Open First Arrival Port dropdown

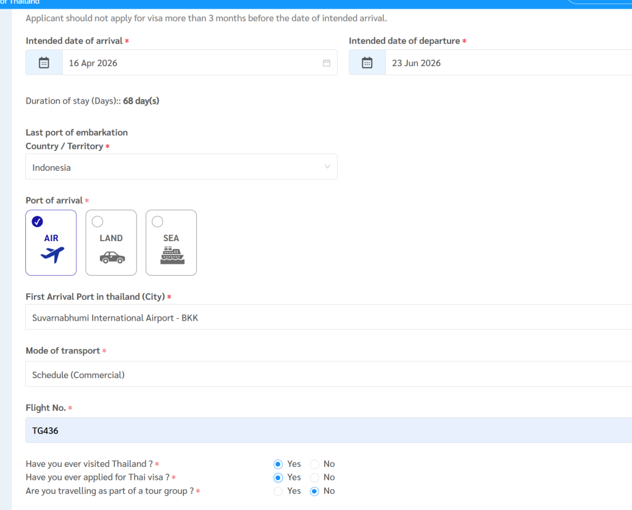(327, 318)
